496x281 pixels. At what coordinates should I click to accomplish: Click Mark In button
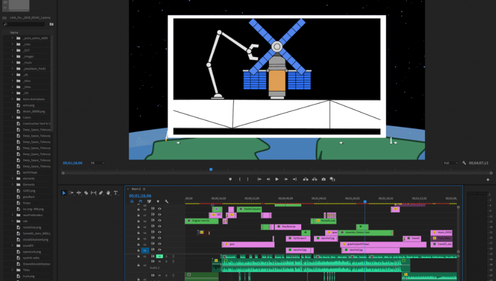240,179
